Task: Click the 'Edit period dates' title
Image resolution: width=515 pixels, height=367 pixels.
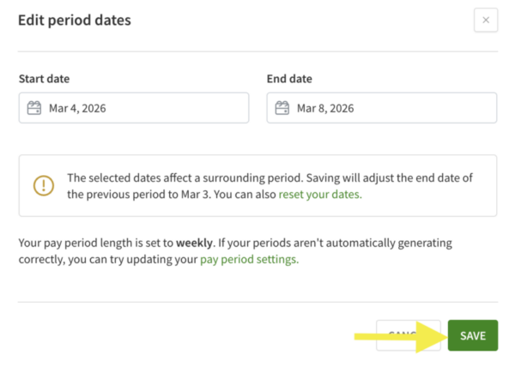Action: [x=75, y=20]
